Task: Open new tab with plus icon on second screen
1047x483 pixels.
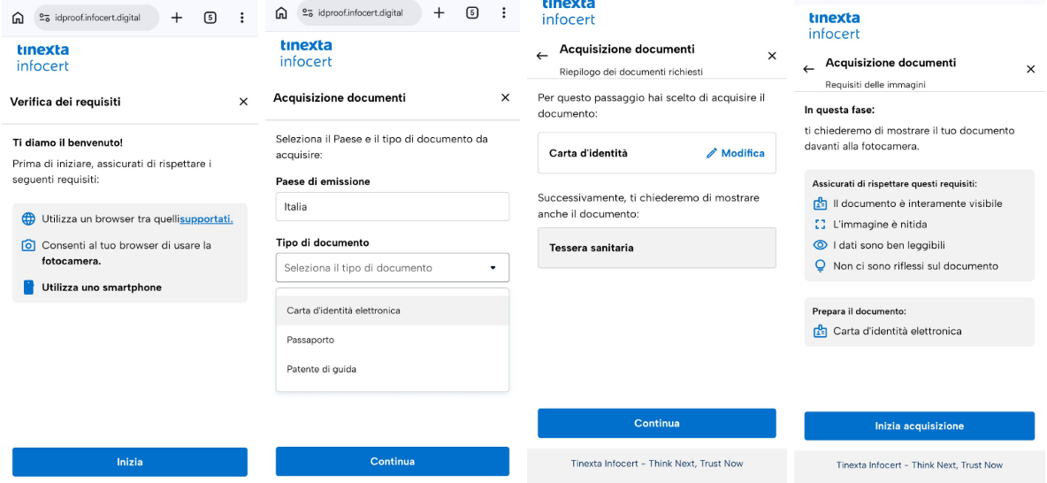Action: (x=439, y=12)
